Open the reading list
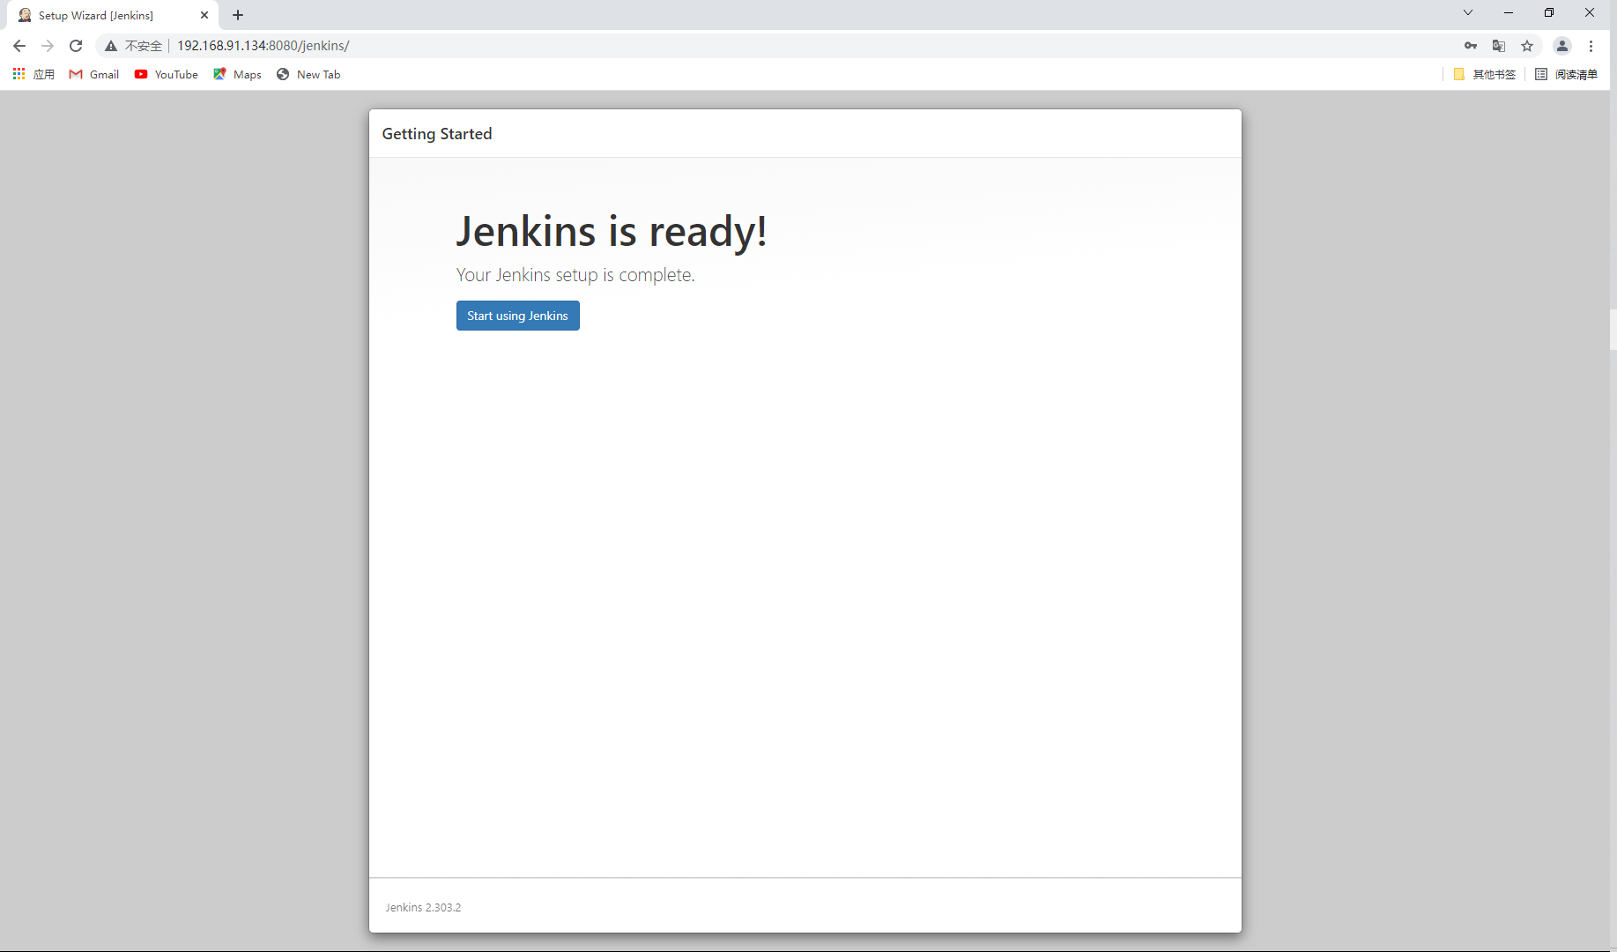This screenshot has width=1617, height=952. 1566,74
